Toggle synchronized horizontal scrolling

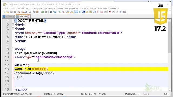tap(71, 12)
